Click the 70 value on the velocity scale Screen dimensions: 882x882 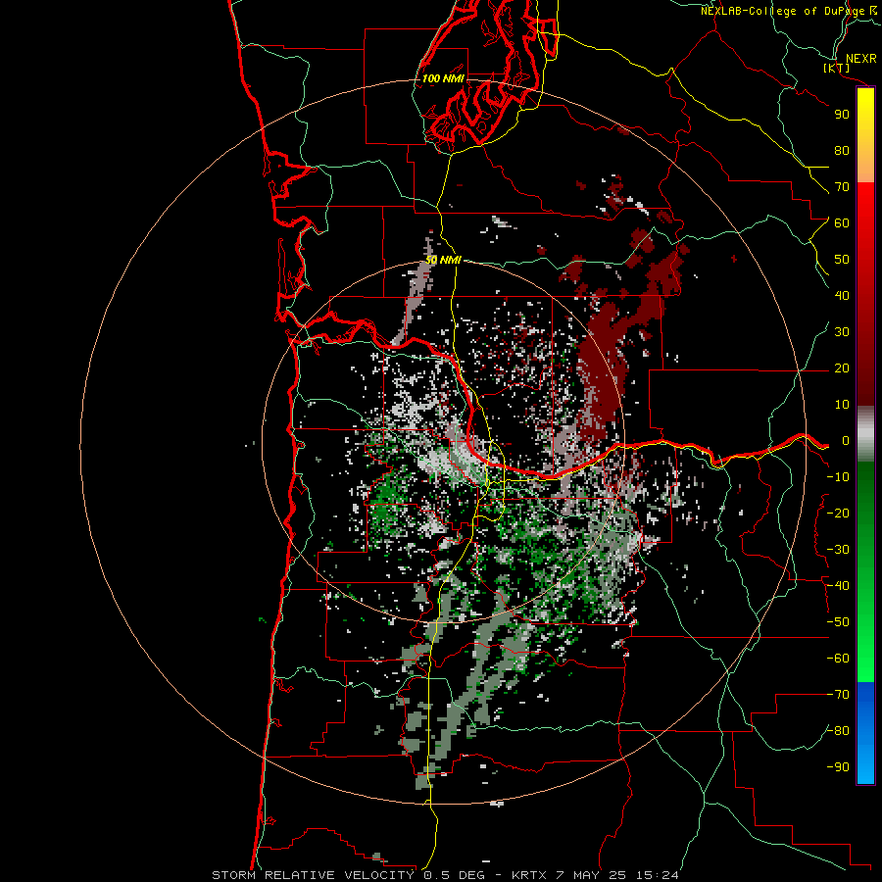(842, 187)
